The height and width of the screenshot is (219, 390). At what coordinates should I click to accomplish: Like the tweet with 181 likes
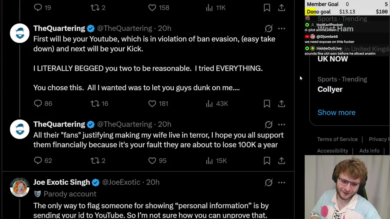(152, 104)
